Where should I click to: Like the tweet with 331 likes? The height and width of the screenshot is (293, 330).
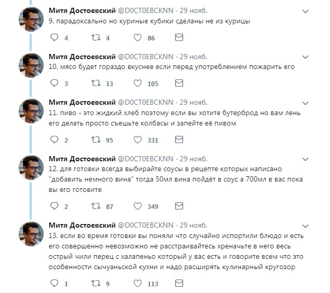[x=138, y=139]
